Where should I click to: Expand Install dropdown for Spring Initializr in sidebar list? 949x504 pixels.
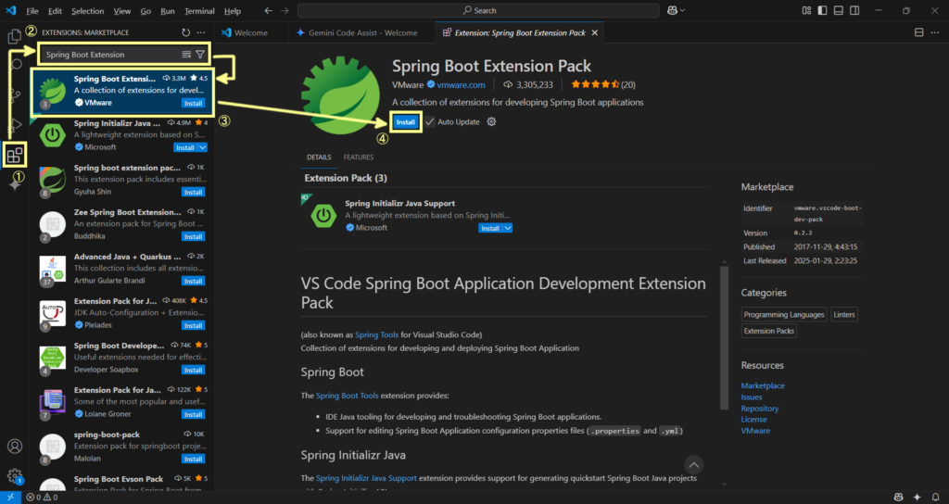pyautogui.click(x=203, y=147)
